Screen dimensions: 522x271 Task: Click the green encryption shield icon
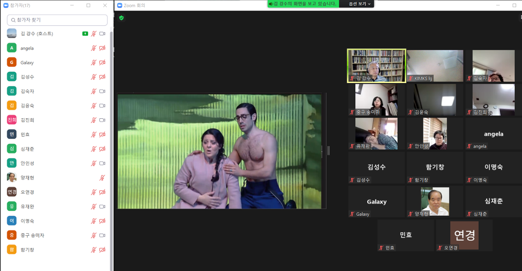pyautogui.click(x=121, y=18)
